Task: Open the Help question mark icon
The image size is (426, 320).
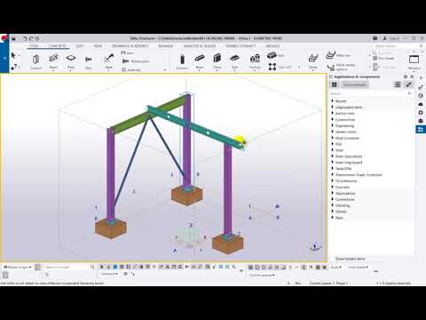Action: (375, 38)
